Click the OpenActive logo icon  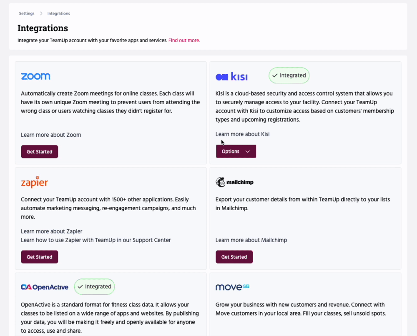click(45, 287)
